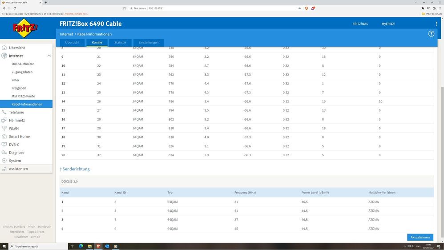This screenshot has height=250, width=444.
Task: Open Smart Home in the sidebar
Action: (19, 137)
